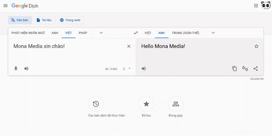Choose VIỆT as target language
The height and width of the screenshot is (136, 272).
coord(148,33)
